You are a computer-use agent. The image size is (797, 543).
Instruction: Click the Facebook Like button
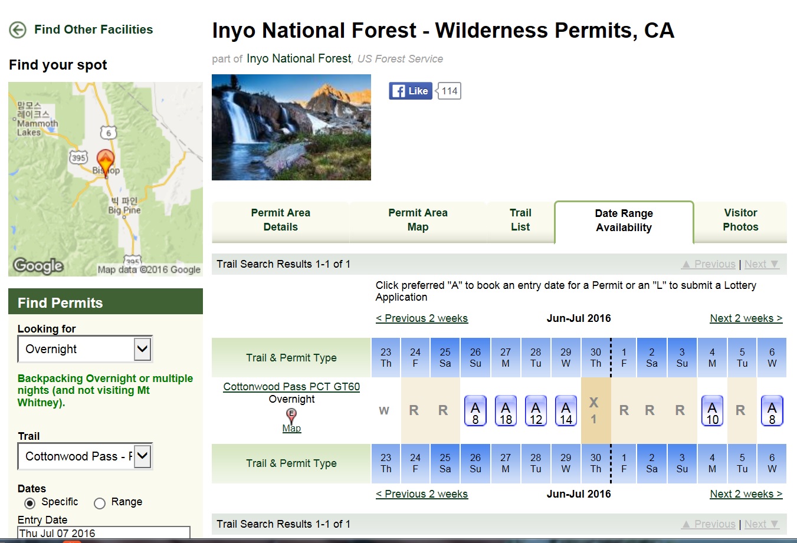411,91
